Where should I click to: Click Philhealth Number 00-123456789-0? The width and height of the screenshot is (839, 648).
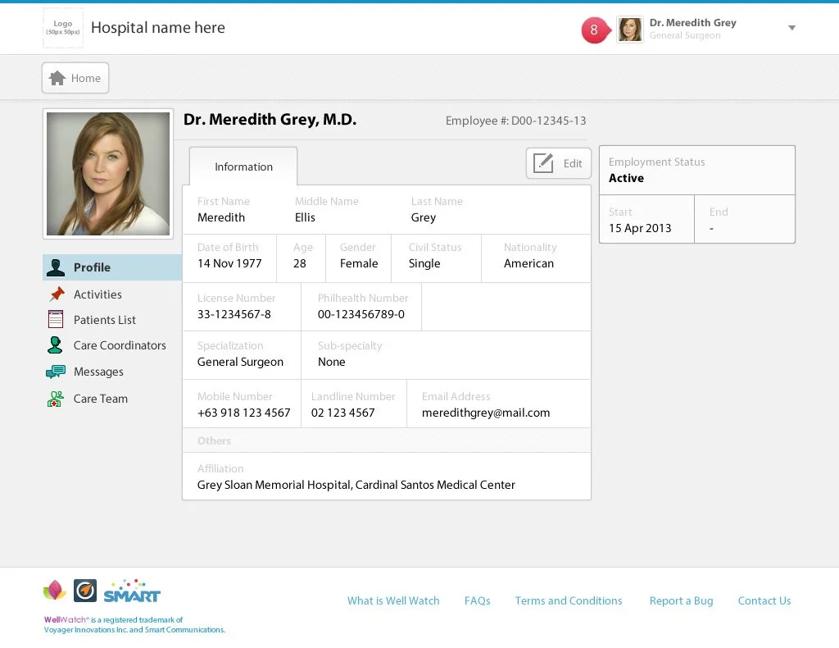pyautogui.click(x=361, y=314)
